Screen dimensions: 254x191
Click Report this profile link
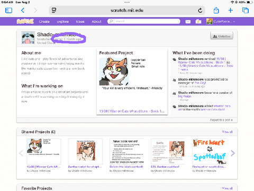click(221, 120)
